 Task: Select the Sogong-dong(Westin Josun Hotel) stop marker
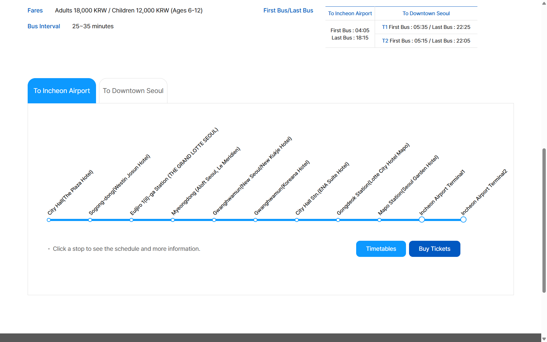tap(90, 220)
